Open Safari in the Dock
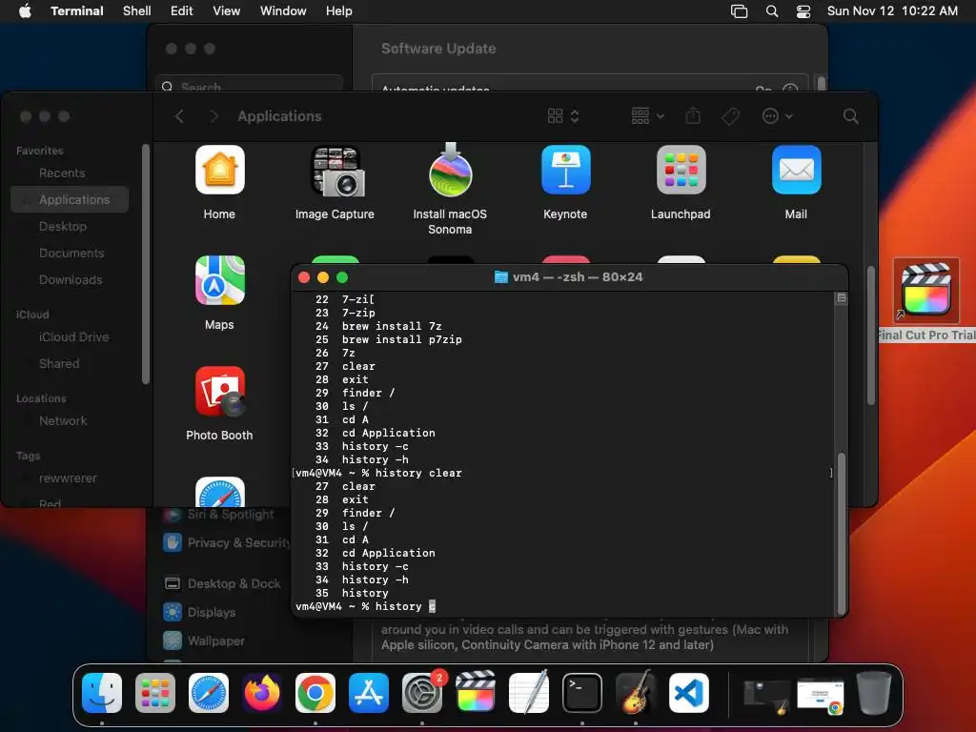976x732 pixels. [x=209, y=693]
